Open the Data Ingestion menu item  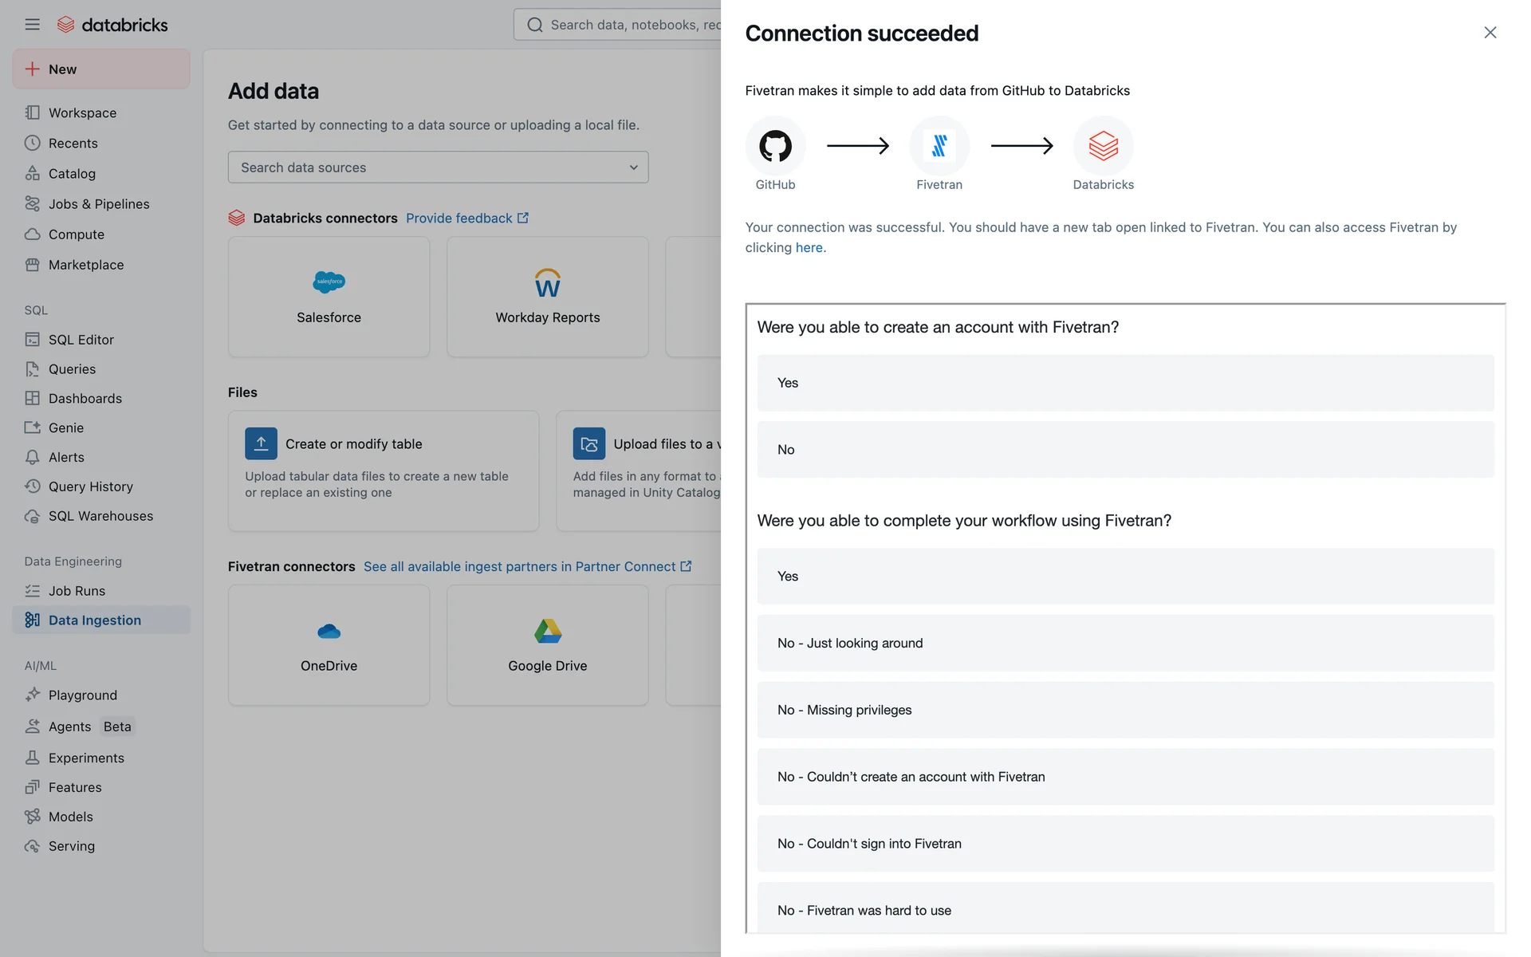[x=94, y=620]
